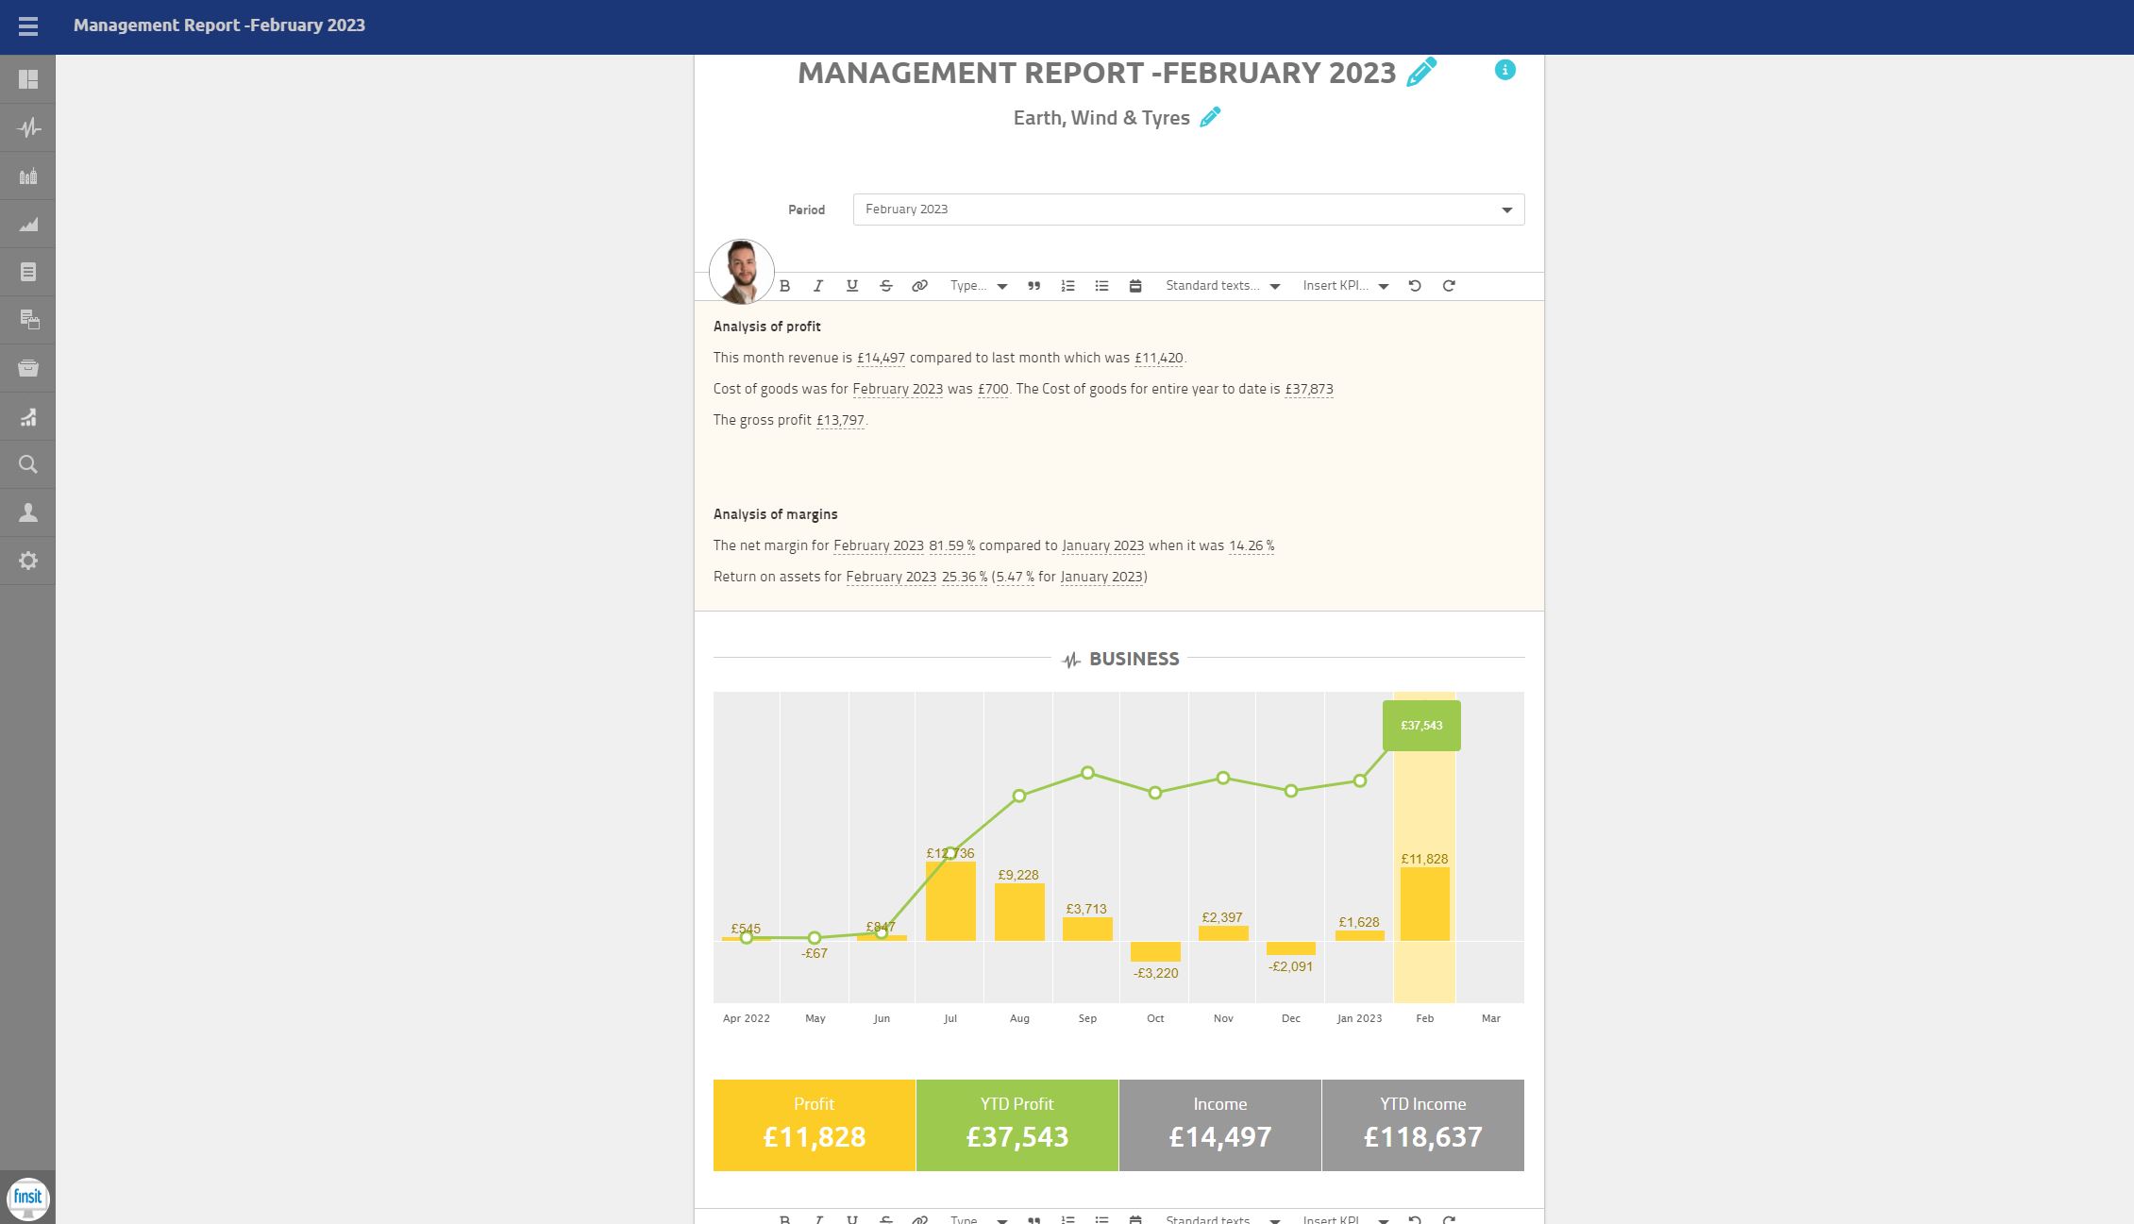This screenshot has height=1224, width=2134.
Task: Click the bold formatting icon
Action: (784, 284)
